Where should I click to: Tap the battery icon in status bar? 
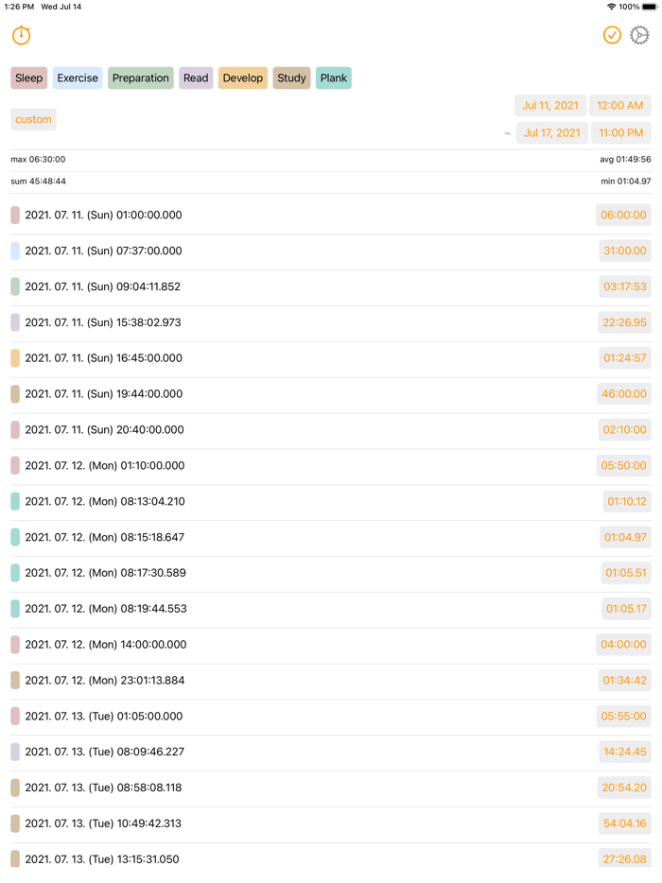(650, 7)
